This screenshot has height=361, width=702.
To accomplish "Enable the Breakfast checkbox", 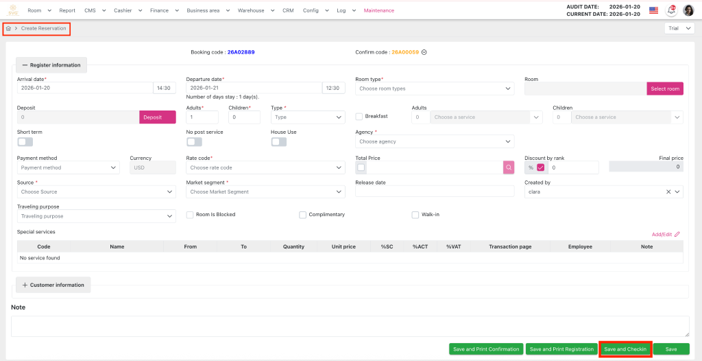I will click(x=359, y=117).
